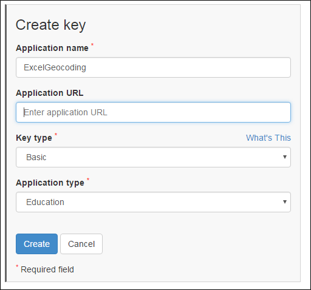The height and width of the screenshot is (290, 311).
Task: Open the Key type dropdown
Action: 153,157
